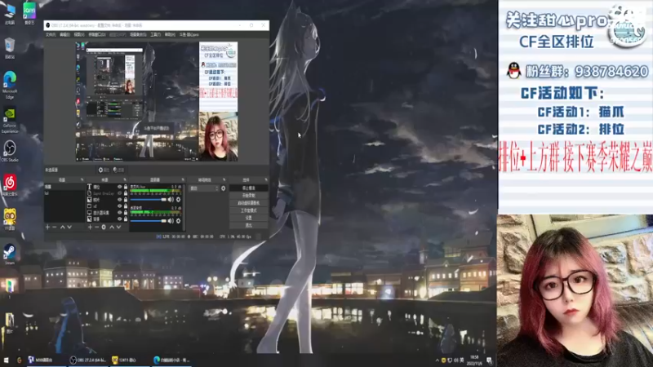
Task: Open the Steam desktop shortcut
Action: [x=10, y=254]
